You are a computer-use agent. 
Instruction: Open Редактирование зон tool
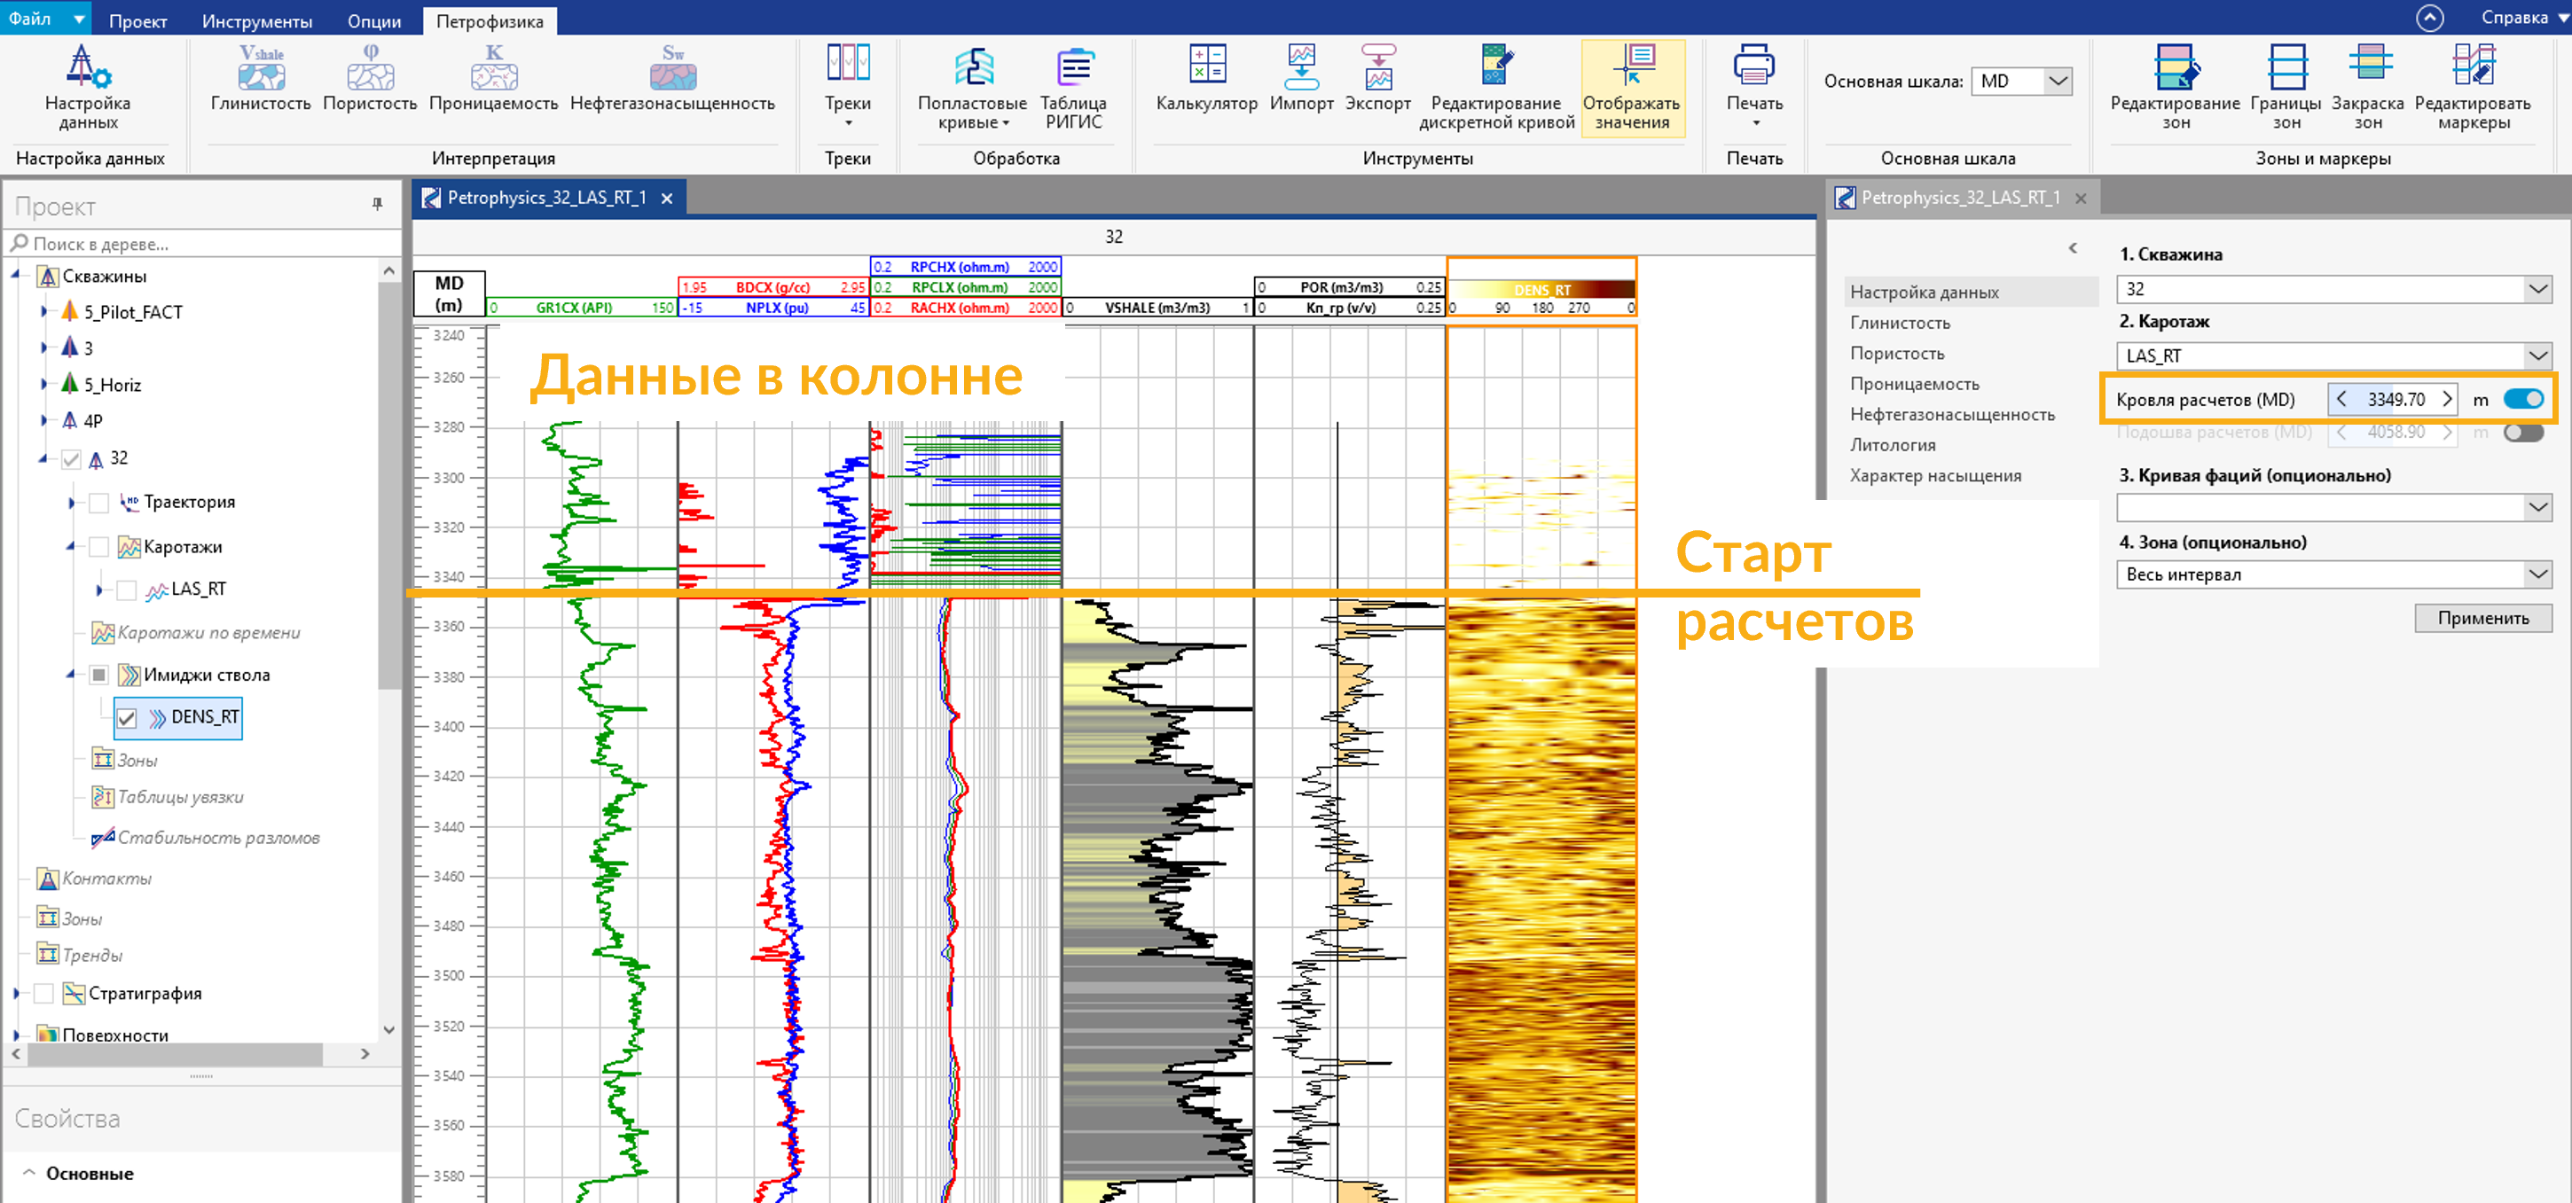pos(2175,87)
